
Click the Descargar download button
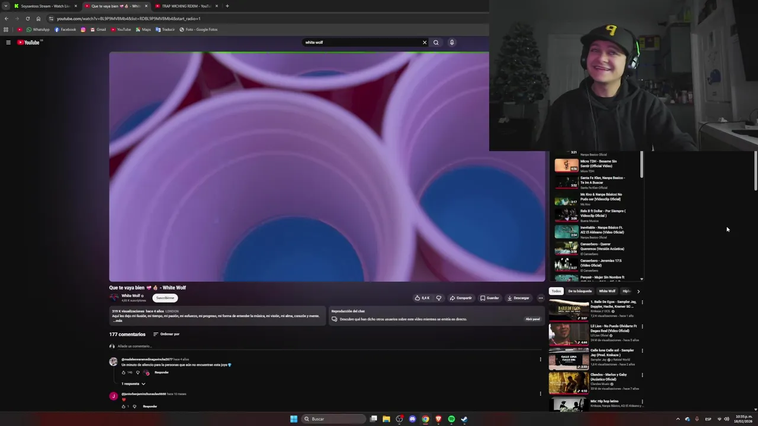(x=518, y=298)
